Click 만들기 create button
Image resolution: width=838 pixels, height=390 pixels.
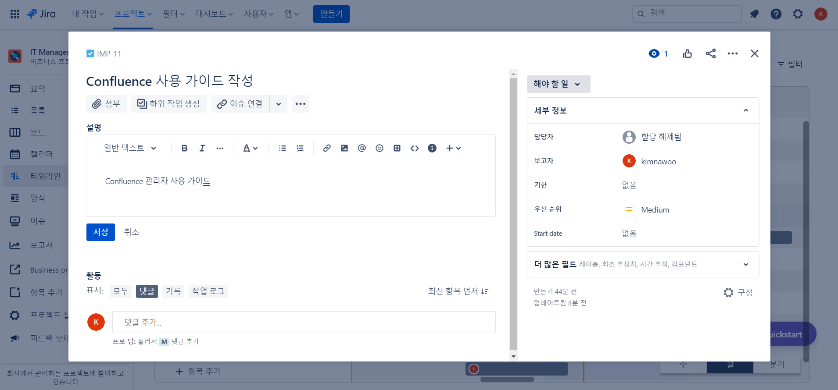(331, 14)
